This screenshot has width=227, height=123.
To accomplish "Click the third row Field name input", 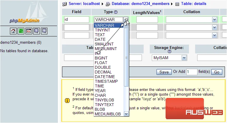I will point(77,35).
